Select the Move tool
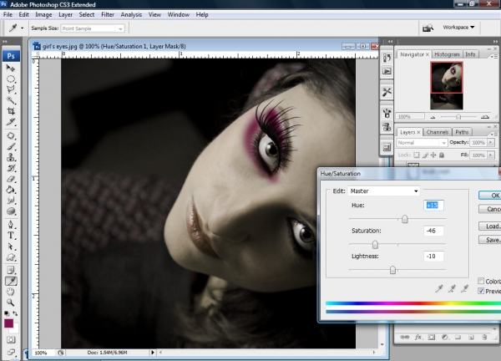 [x=11, y=69]
